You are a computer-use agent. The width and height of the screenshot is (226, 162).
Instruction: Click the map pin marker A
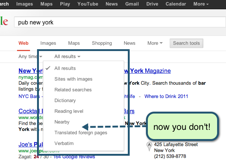point(149,146)
